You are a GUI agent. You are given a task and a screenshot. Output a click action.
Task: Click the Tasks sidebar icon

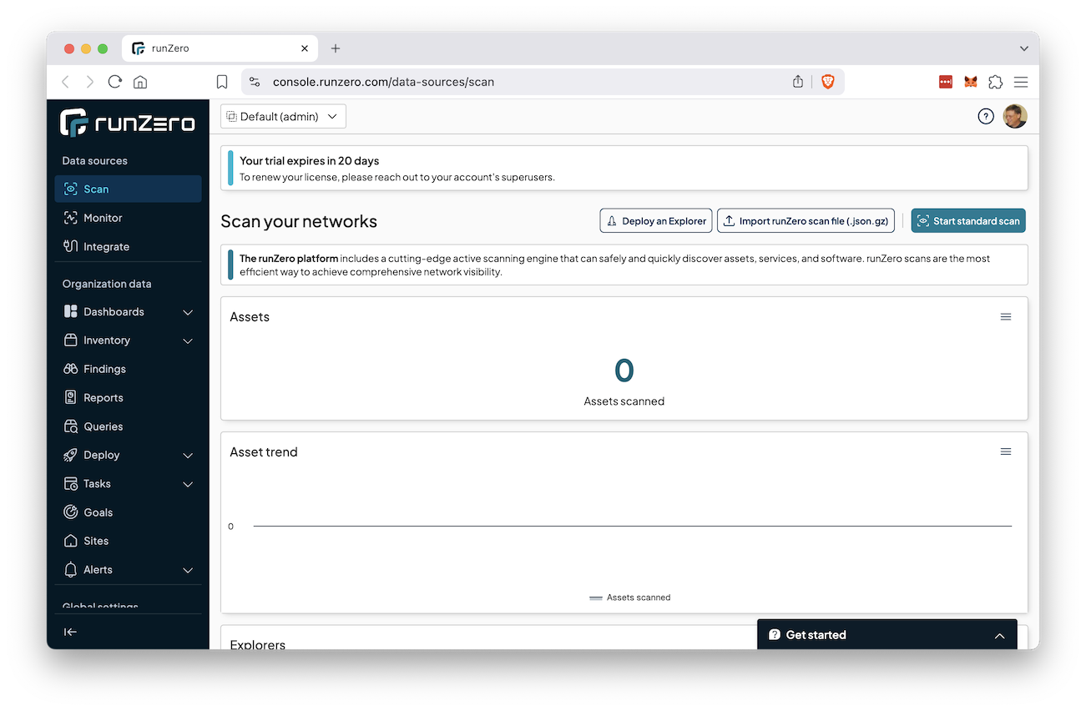click(71, 484)
